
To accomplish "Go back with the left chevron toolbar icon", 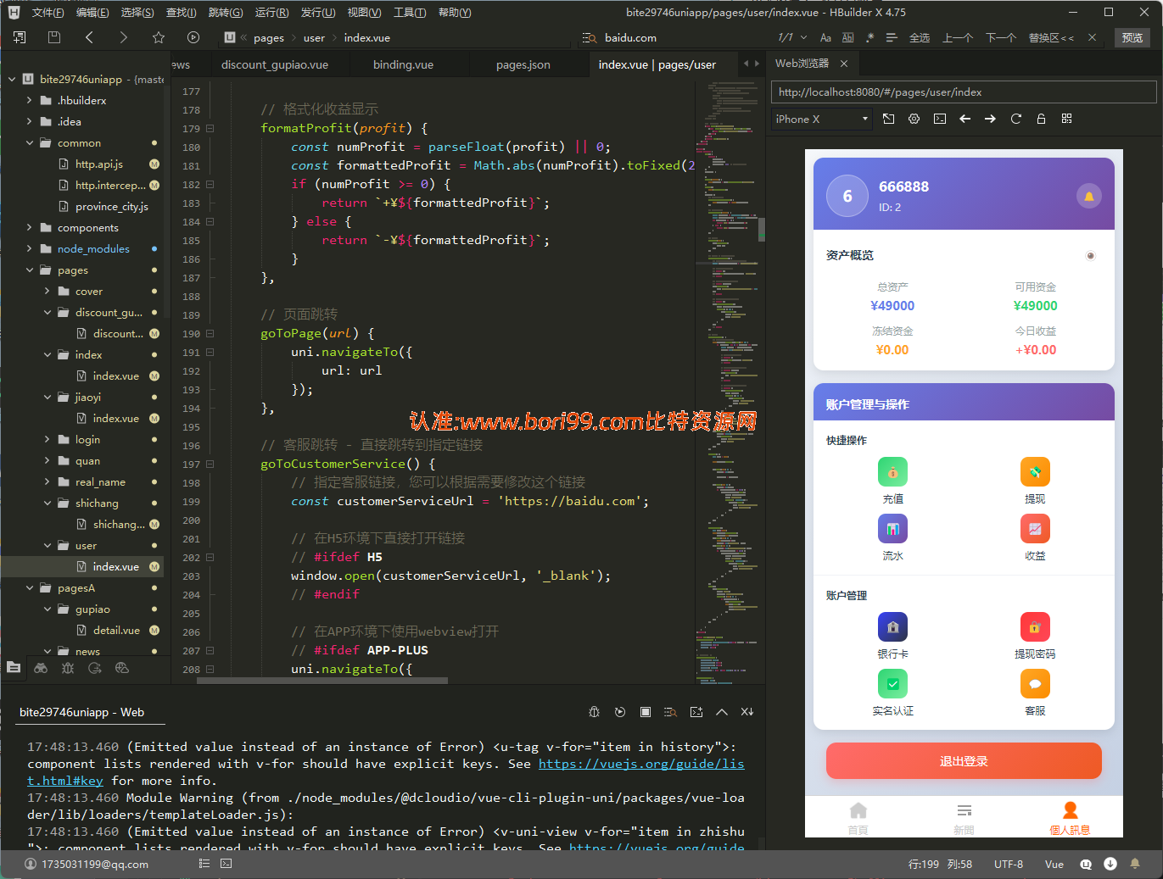I will [x=89, y=37].
